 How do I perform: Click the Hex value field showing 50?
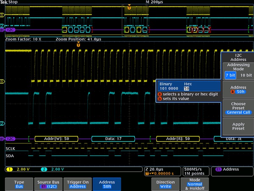187,88
